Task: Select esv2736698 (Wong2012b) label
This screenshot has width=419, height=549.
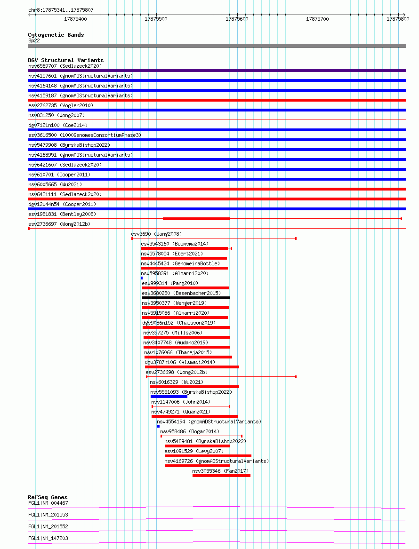Action: tap(177, 372)
